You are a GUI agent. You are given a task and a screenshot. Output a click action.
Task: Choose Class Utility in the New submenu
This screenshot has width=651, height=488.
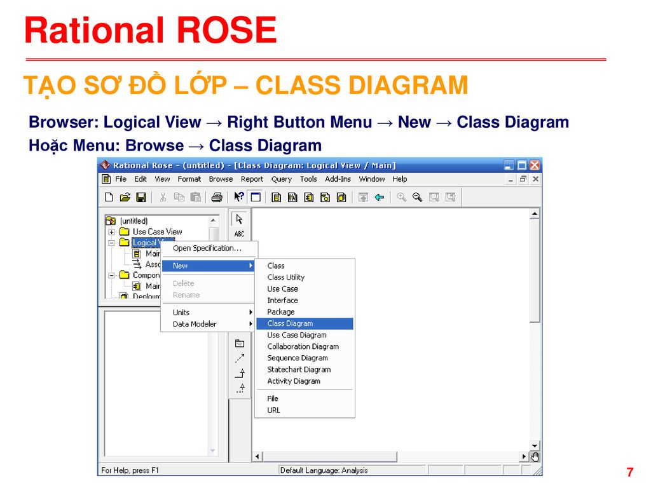pos(305,277)
